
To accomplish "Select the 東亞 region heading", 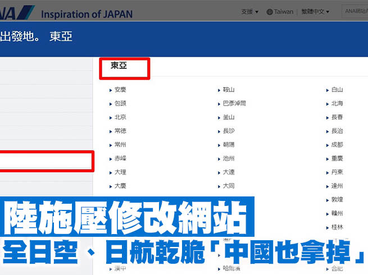I will pos(119,66).
